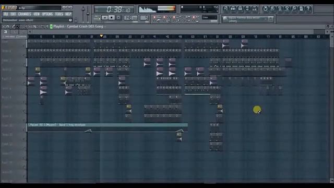
Task: Open the VIEW menu
Action: coord(37,14)
